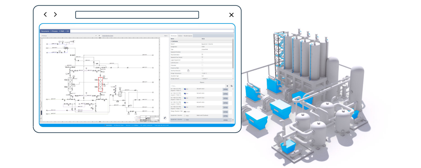The height and width of the screenshot is (168, 421).
Task: Zoom out the drawing with minus icon
Action: [x=96, y=36]
